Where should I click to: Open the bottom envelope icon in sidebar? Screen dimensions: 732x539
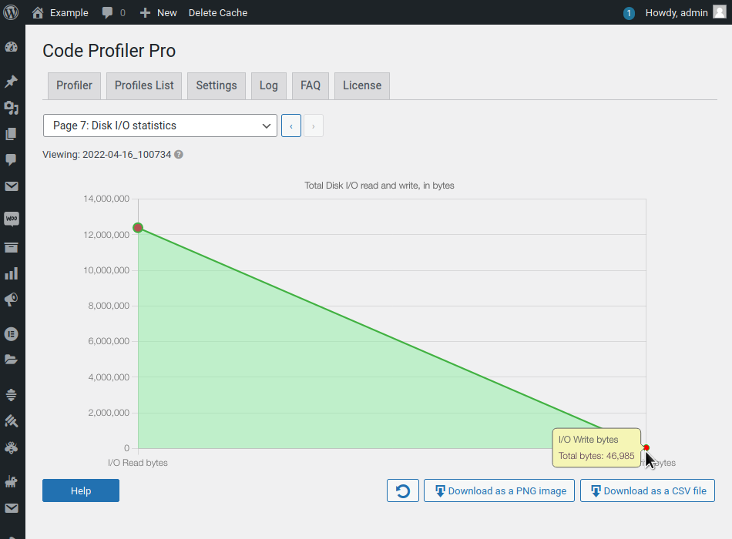click(12, 507)
